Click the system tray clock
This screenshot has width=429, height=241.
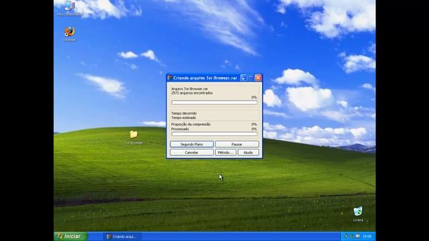[x=367, y=236]
